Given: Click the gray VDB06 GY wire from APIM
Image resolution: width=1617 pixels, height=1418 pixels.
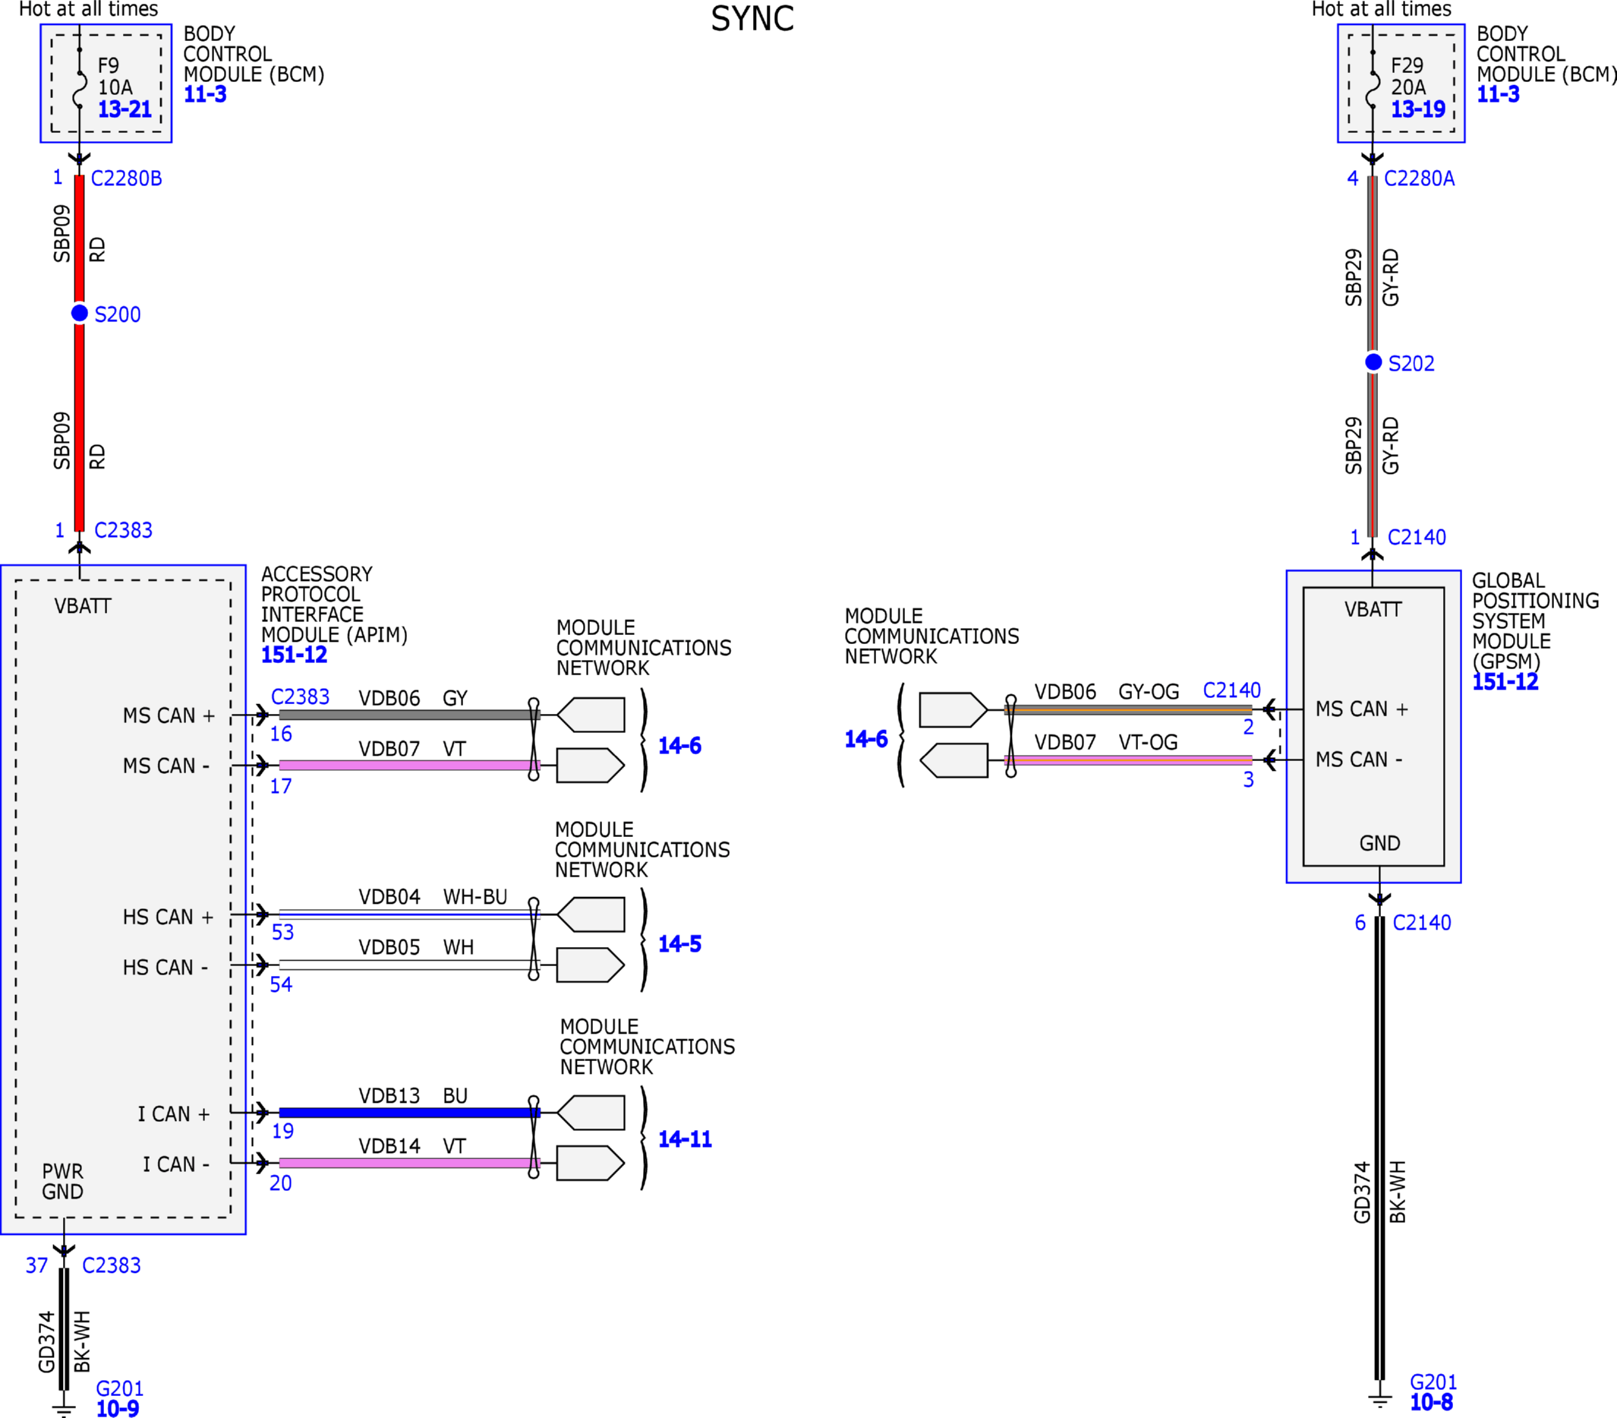Looking at the screenshot, I should coord(410,715).
